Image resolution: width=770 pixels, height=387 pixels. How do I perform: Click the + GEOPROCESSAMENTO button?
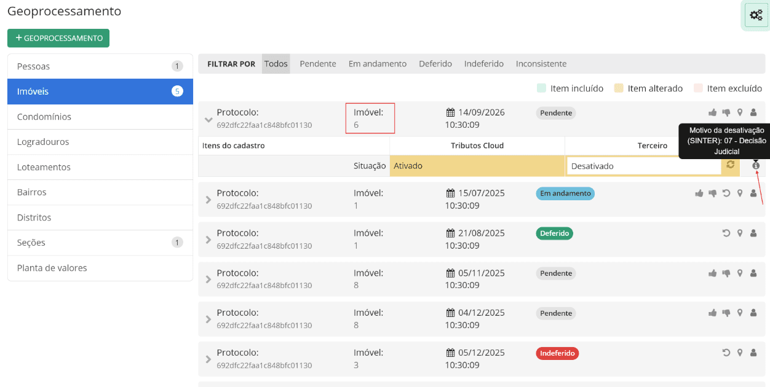click(58, 38)
